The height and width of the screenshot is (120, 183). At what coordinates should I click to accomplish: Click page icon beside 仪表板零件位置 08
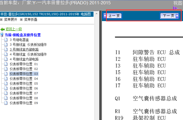click(x=6, y=98)
